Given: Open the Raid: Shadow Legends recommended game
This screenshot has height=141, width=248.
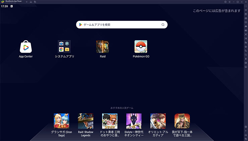Looking at the screenshot, I should click(x=85, y=121).
